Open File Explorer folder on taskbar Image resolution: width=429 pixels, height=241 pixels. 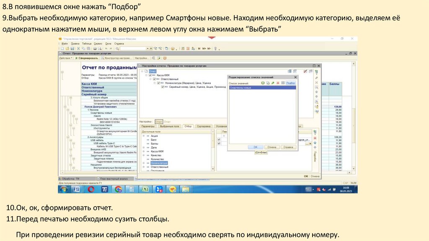tap(186, 189)
